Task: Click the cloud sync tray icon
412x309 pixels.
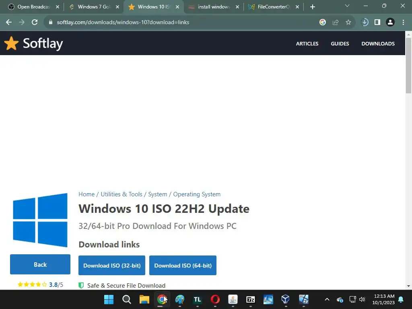Action: (340, 299)
